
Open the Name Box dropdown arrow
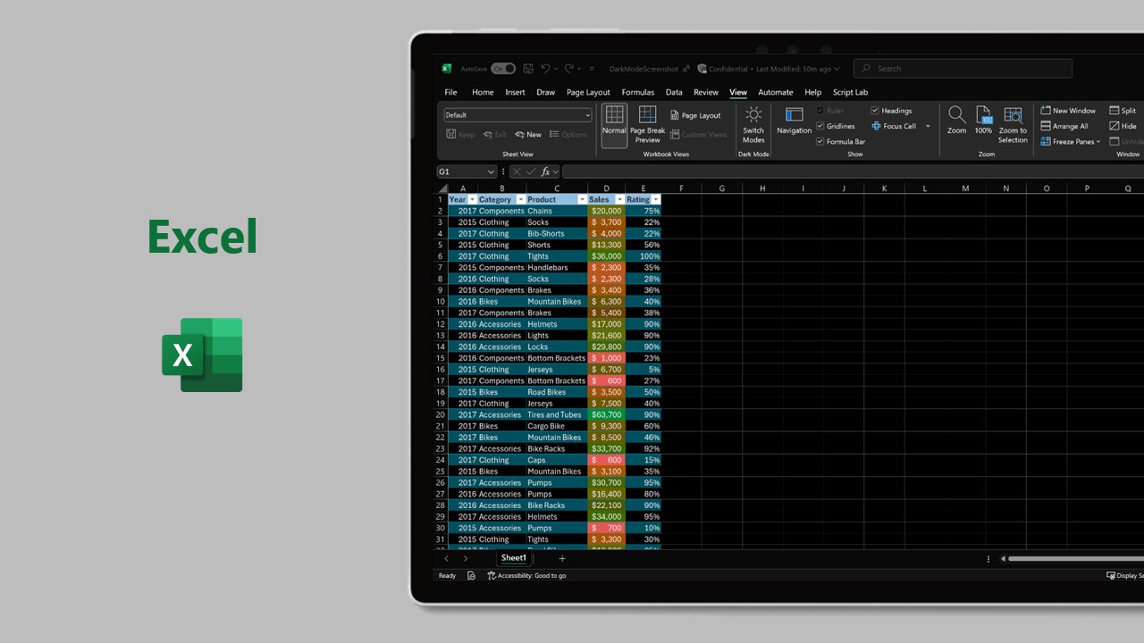[491, 171]
